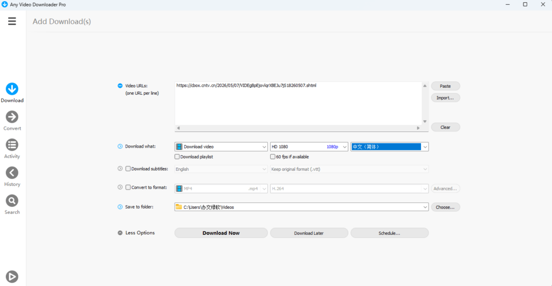Start with the Download Now button
This screenshot has height=286, width=552.
pyautogui.click(x=221, y=233)
